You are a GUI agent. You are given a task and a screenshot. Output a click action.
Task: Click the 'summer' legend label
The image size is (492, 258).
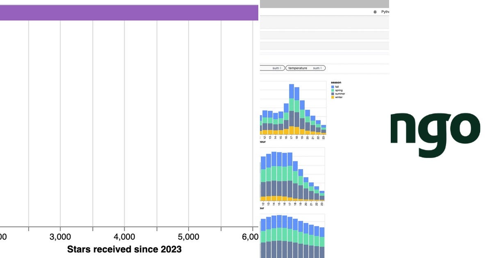340,94
